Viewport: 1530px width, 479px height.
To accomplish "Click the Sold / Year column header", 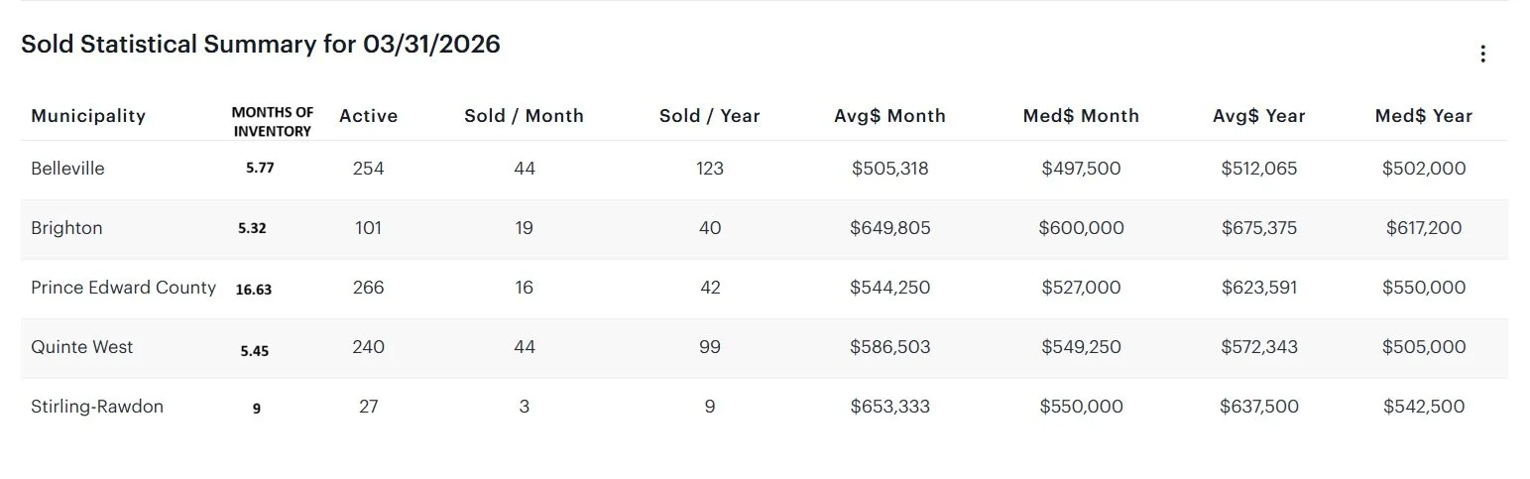I will coord(709,116).
